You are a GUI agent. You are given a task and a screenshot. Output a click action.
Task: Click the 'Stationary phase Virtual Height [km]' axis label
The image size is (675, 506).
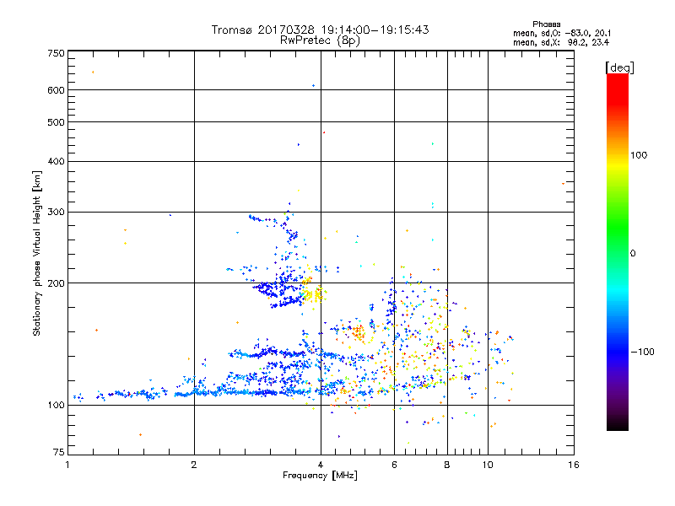(36, 253)
